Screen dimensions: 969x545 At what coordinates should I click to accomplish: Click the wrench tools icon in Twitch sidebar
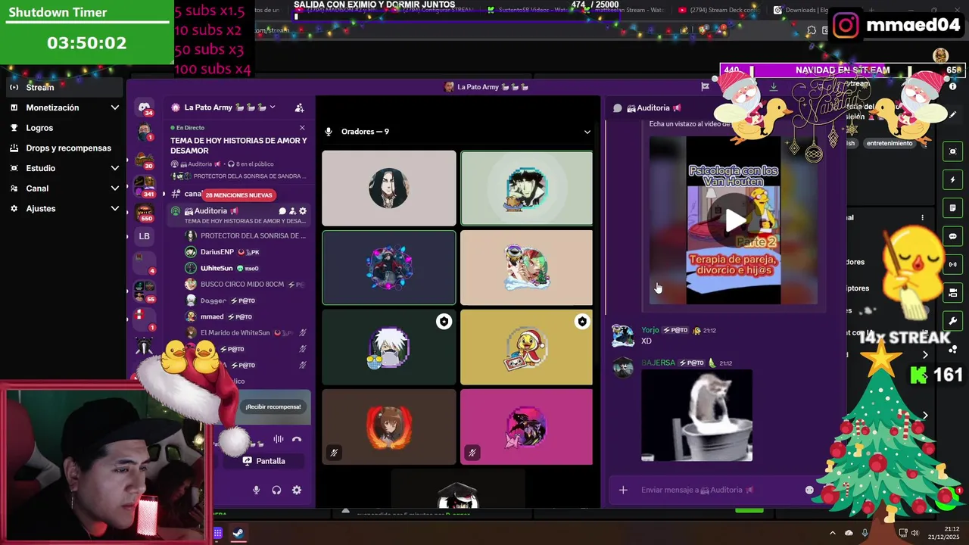[x=952, y=321]
